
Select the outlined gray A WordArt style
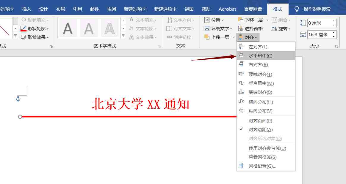[110, 28]
